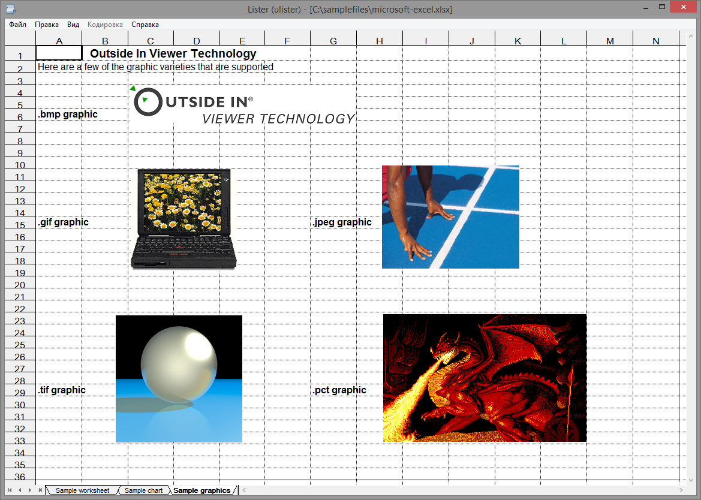The image size is (701, 500).
Task: Open the Правка menu
Action: point(47,25)
